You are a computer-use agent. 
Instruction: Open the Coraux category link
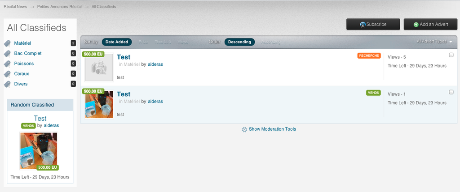click(x=22, y=74)
